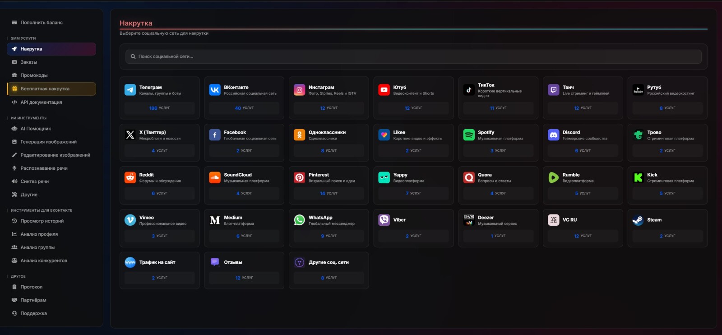
Task: Open API документация page
Action: coord(41,102)
